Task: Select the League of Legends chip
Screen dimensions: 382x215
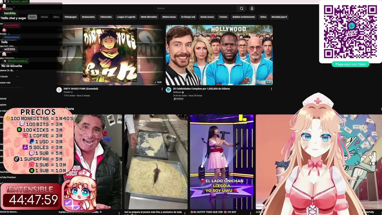Action: click(x=126, y=17)
